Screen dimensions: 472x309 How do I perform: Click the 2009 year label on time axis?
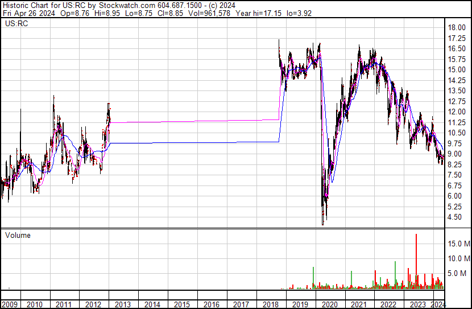(10, 304)
